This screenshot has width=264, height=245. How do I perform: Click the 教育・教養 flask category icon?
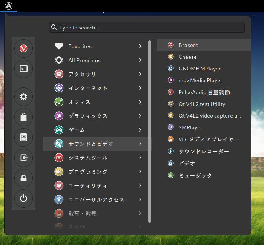(59, 213)
